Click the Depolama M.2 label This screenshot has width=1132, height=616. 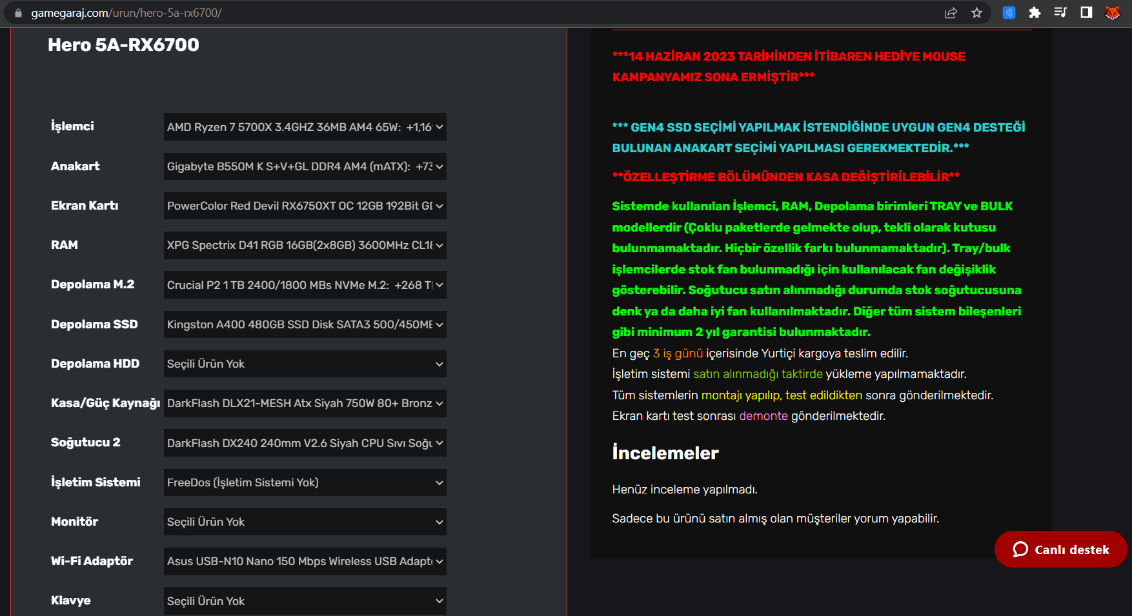click(x=93, y=284)
